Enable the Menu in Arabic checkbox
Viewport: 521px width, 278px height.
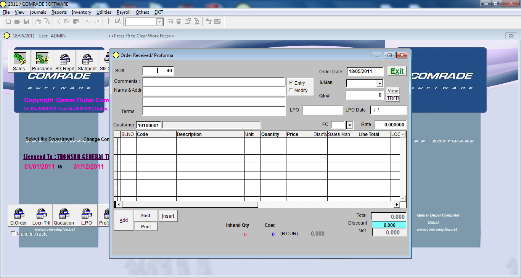tap(14, 233)
